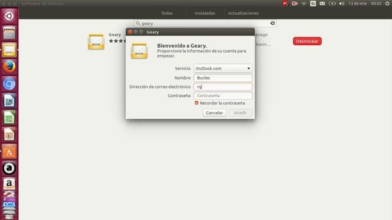Launch Chromium browser from the dock
The height and width of the screenshot is (220, 392).
tap(9, 84)
